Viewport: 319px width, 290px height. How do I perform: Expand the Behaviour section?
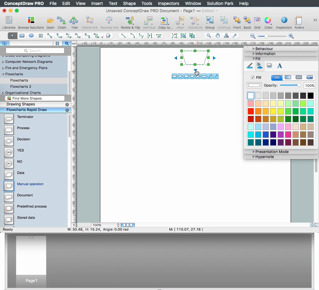point(254,49)
